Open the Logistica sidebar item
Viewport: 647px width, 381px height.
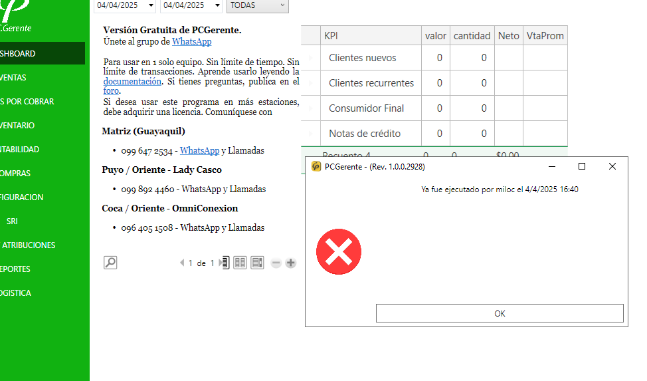[43, 293]
